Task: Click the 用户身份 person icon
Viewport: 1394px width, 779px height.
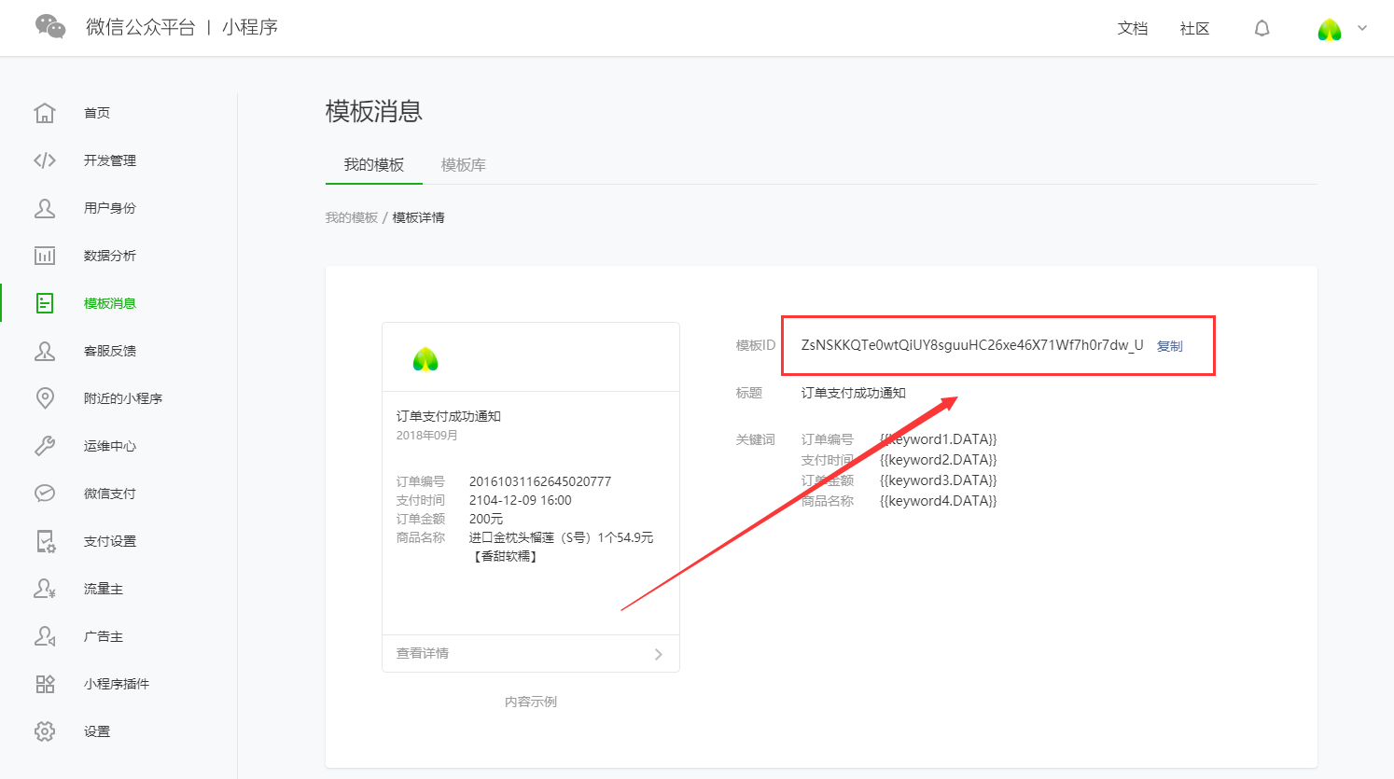Action: coord(45,208)
